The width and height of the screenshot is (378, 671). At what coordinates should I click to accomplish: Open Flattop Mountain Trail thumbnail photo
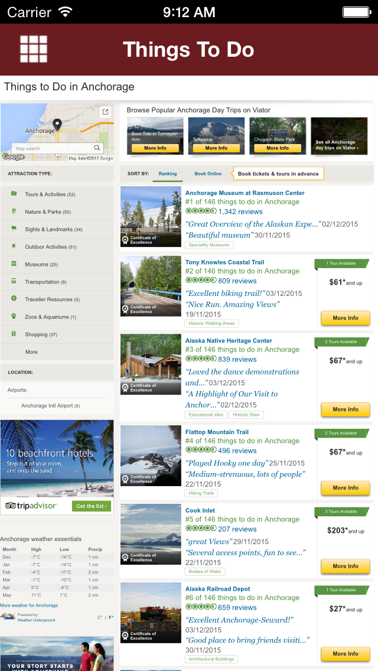(151, 456)
